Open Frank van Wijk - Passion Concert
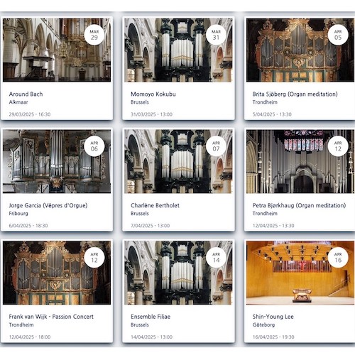Viewport: 355px width, 355px height. [x=51, y=317]
